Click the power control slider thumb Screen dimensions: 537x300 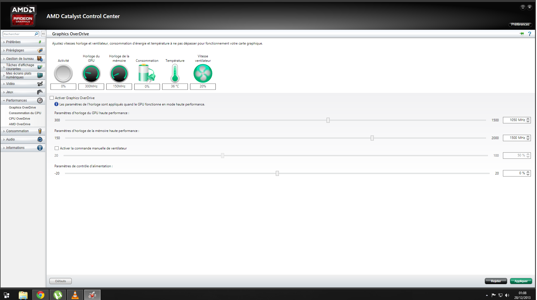277,173
